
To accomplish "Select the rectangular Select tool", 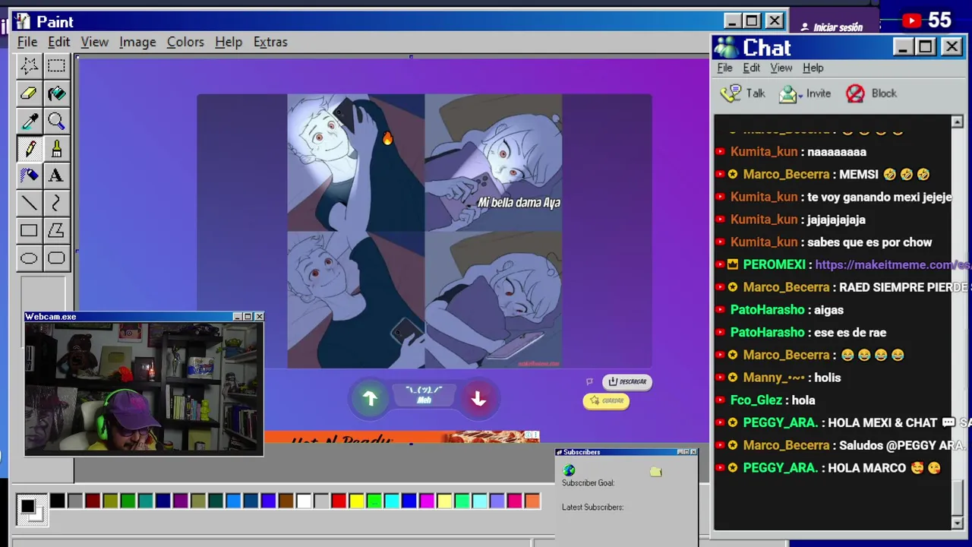I will click(x=56, y=66).
